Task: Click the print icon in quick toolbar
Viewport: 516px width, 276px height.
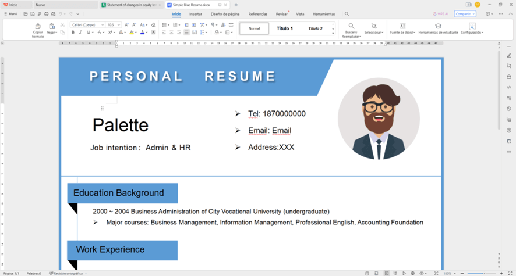Action: [x=47, y=14]
